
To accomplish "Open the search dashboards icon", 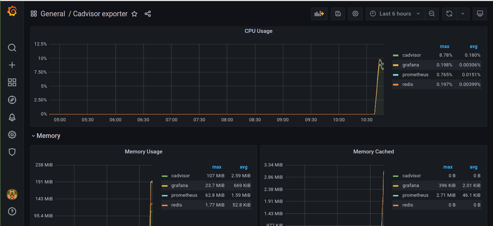I will (12, 48).
